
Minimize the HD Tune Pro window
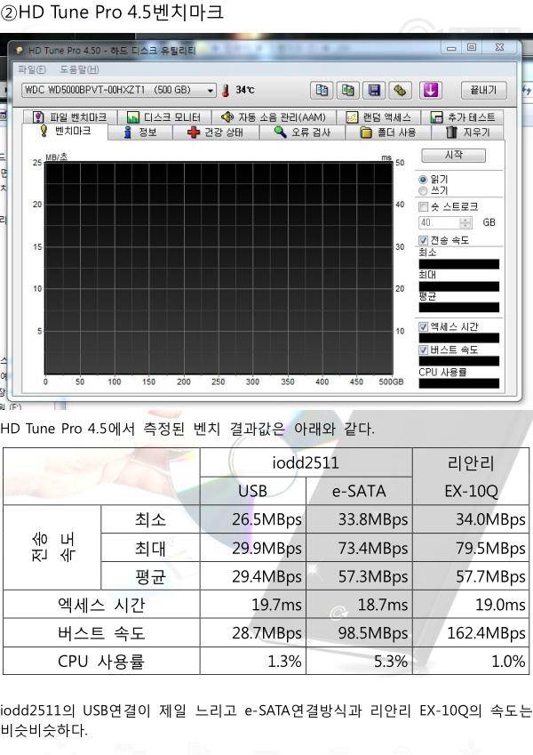pos(451,48)
